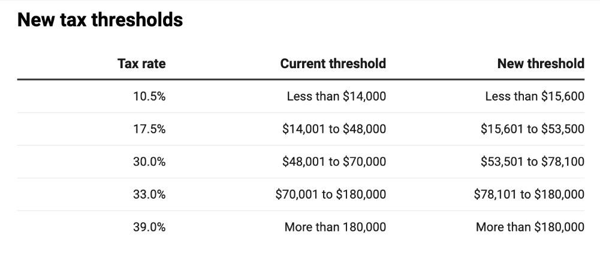Click '$15,601 to $53,500' cell
The width and height of the screenshot is (600, 256).
532,129
